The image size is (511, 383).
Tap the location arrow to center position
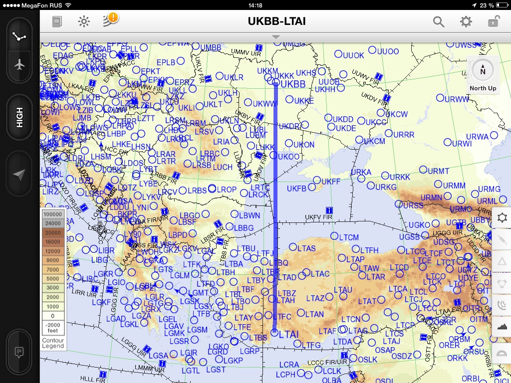tap(20, 174)
